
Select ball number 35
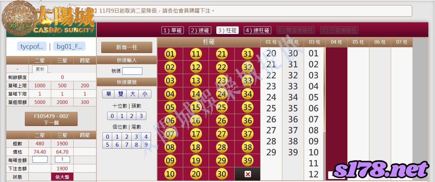coord(247,107)
